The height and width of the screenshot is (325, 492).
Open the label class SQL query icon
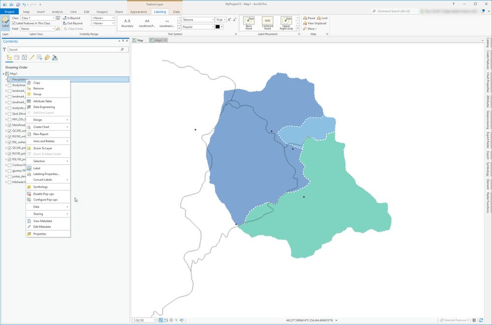coord(58,18)
